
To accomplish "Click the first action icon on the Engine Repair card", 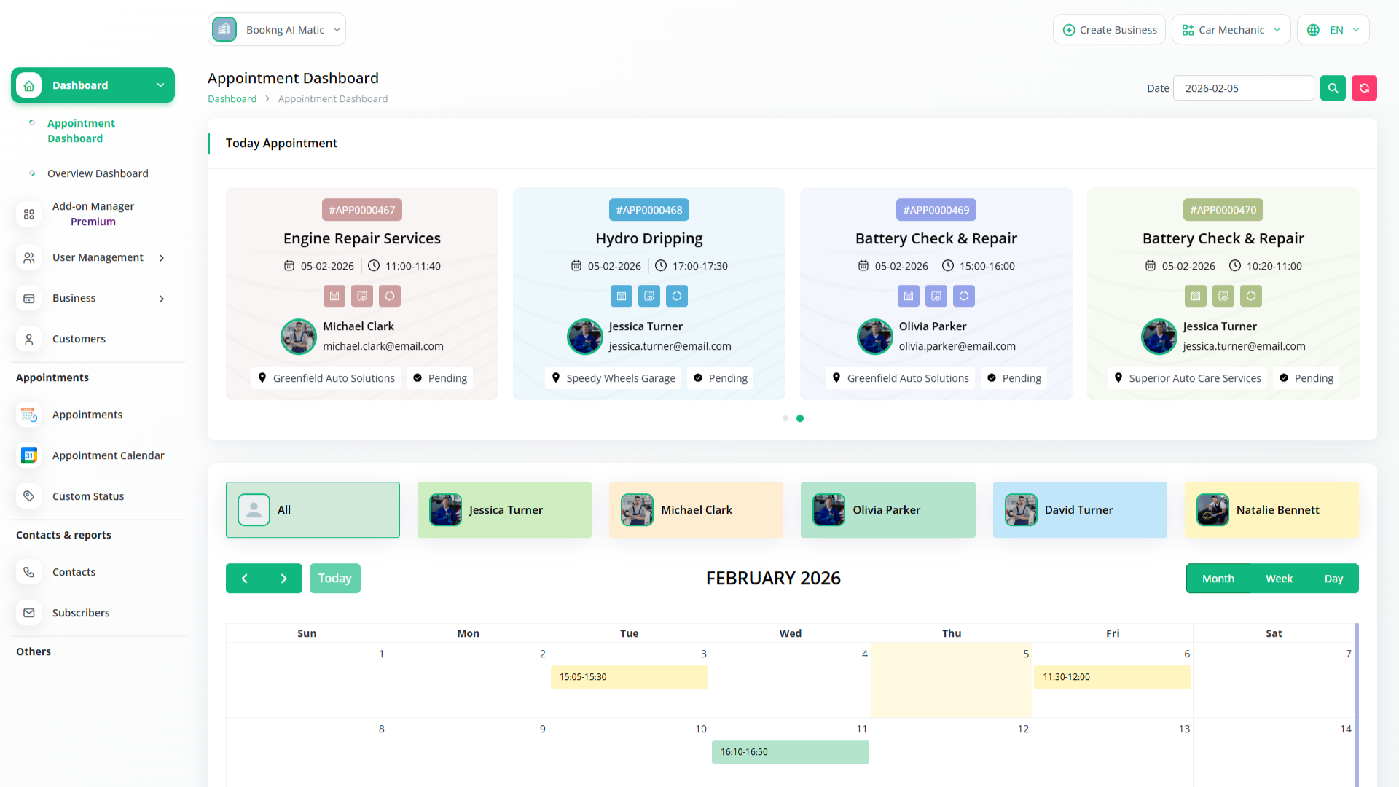I will click(x=334, y=296).
